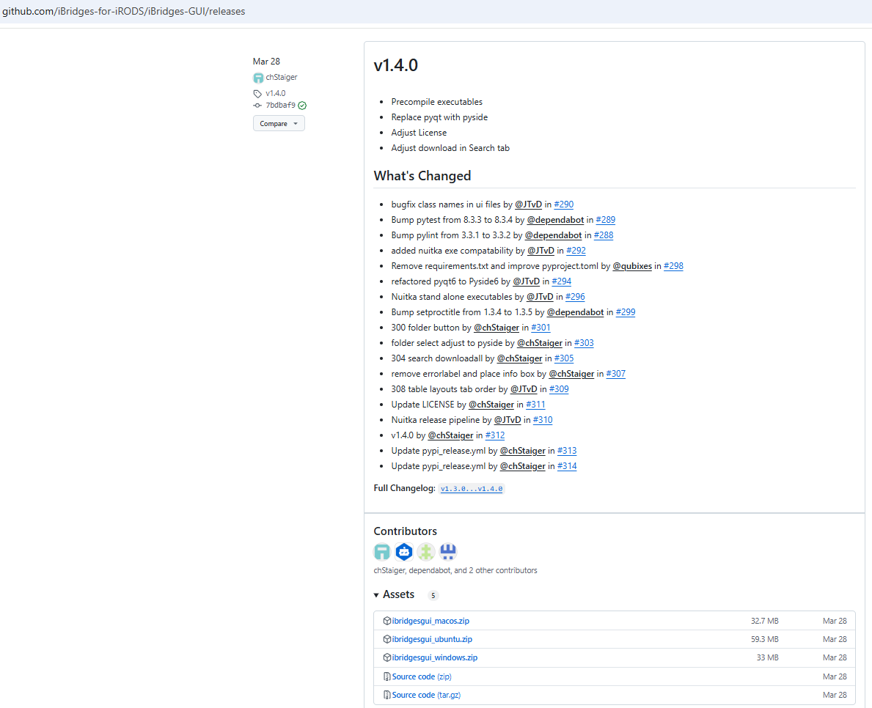
Task: Download Source code (zip)
Action: pos(422,676)
